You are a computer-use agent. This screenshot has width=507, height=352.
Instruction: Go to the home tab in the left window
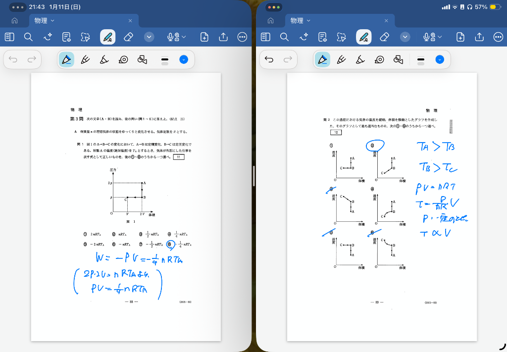coord(14,21)
